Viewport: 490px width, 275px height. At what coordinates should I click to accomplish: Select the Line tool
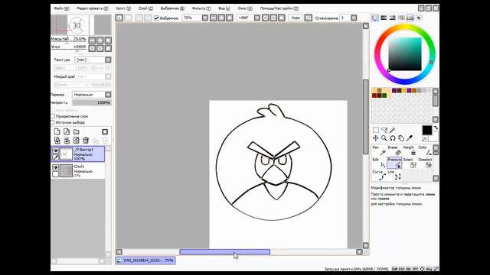(x=394, y=175)
